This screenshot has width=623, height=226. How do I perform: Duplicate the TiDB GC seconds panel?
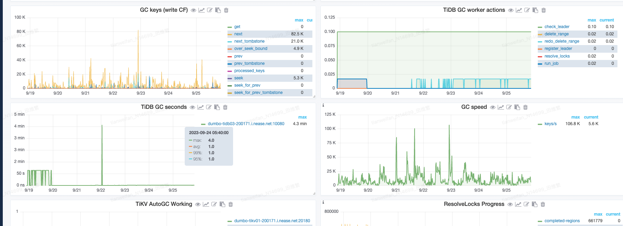pyautogui.click(x=217, y=107)
